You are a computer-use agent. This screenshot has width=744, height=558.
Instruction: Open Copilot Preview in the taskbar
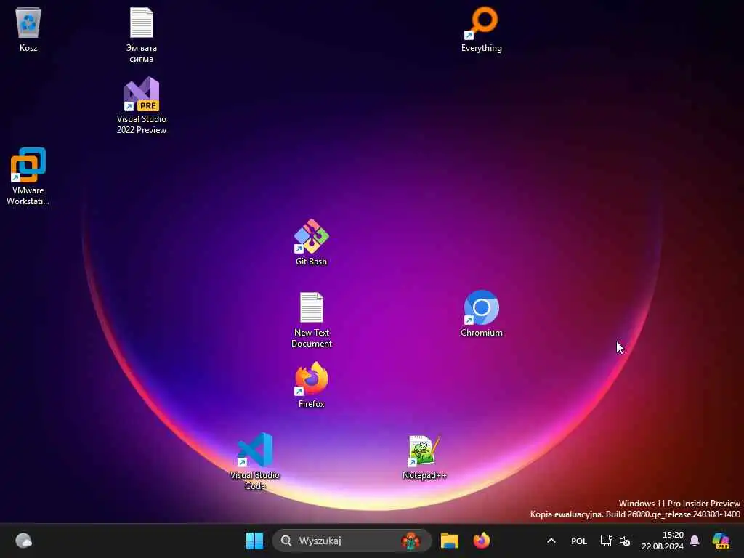[721, 541]
